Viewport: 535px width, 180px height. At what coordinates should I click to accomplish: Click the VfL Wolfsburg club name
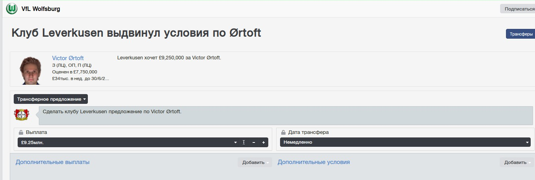[x=41, y=9]
